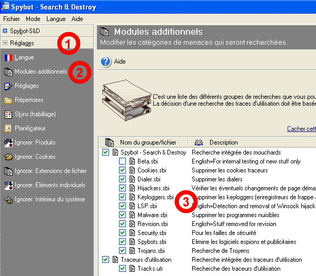Image resolution: width=316 pixels, height=276 pixels.
Task: Click the Ignorer: Cookies icon
Action: point(8,157)
